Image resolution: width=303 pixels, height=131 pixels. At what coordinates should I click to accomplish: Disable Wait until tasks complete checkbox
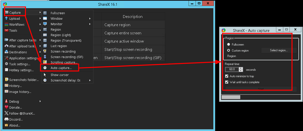tap(227, 82)
